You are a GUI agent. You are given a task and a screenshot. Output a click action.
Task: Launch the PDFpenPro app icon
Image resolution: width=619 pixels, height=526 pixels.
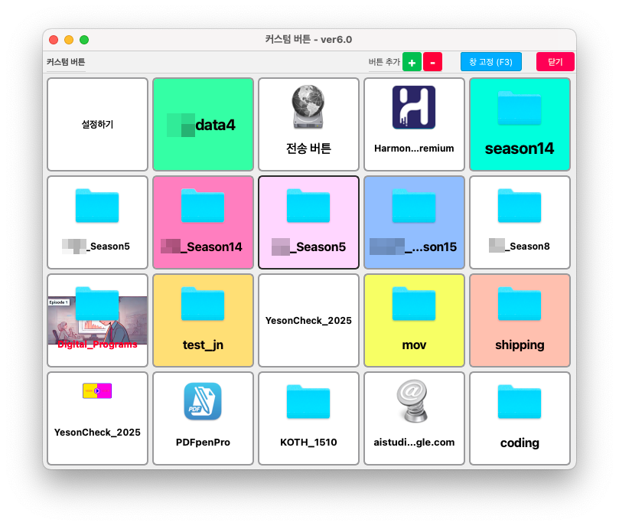pyautogui.click(x=203, y=401)
